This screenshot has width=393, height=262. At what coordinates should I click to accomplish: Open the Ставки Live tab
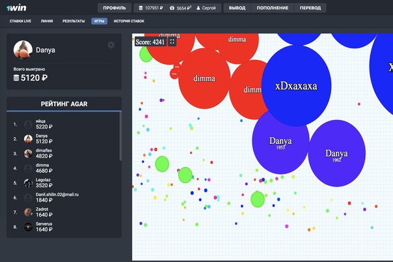[21, 22]
